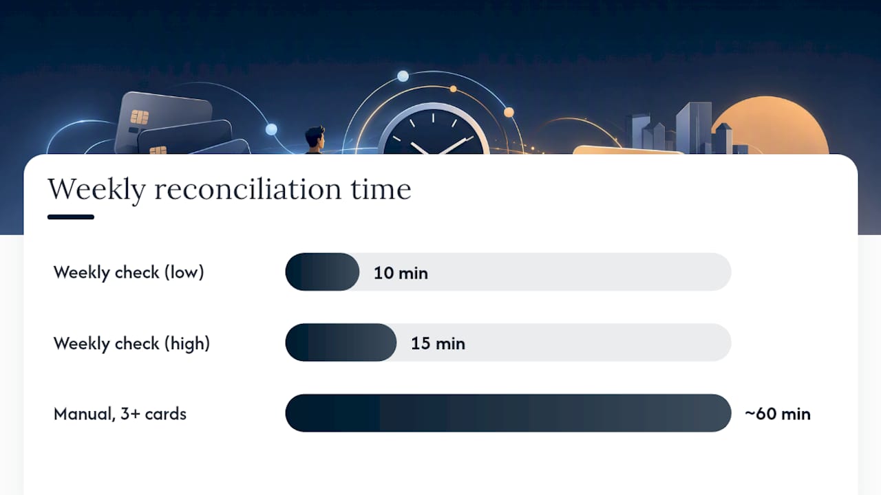Click the person figure in the header
881x495 pixels.
[315, 140]
